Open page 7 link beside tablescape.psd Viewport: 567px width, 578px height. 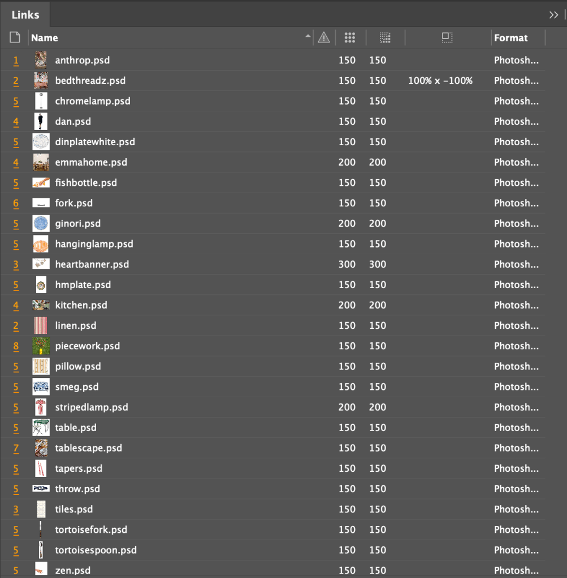(x=16, y=449)
